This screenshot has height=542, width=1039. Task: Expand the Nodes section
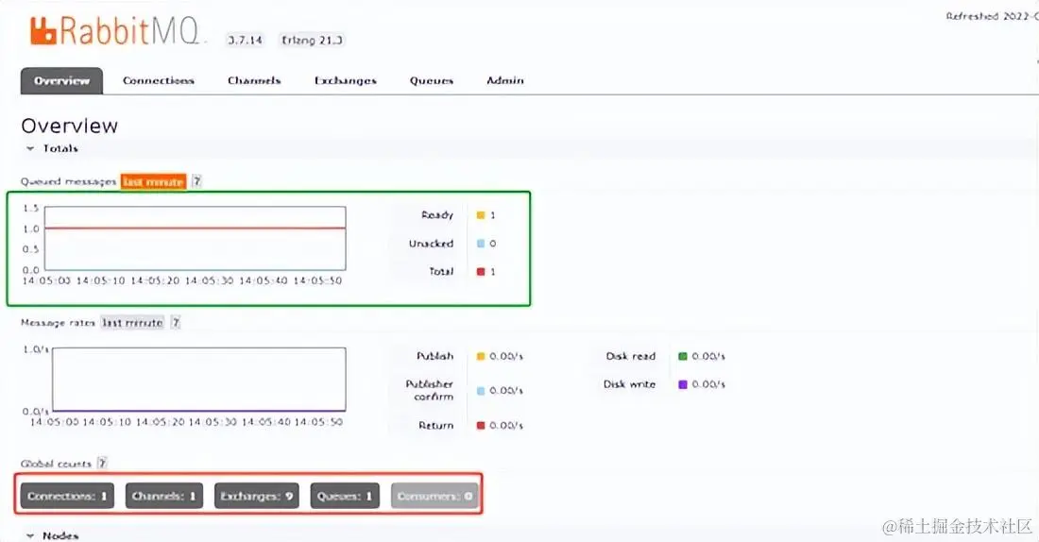click(x=52, y=535)
